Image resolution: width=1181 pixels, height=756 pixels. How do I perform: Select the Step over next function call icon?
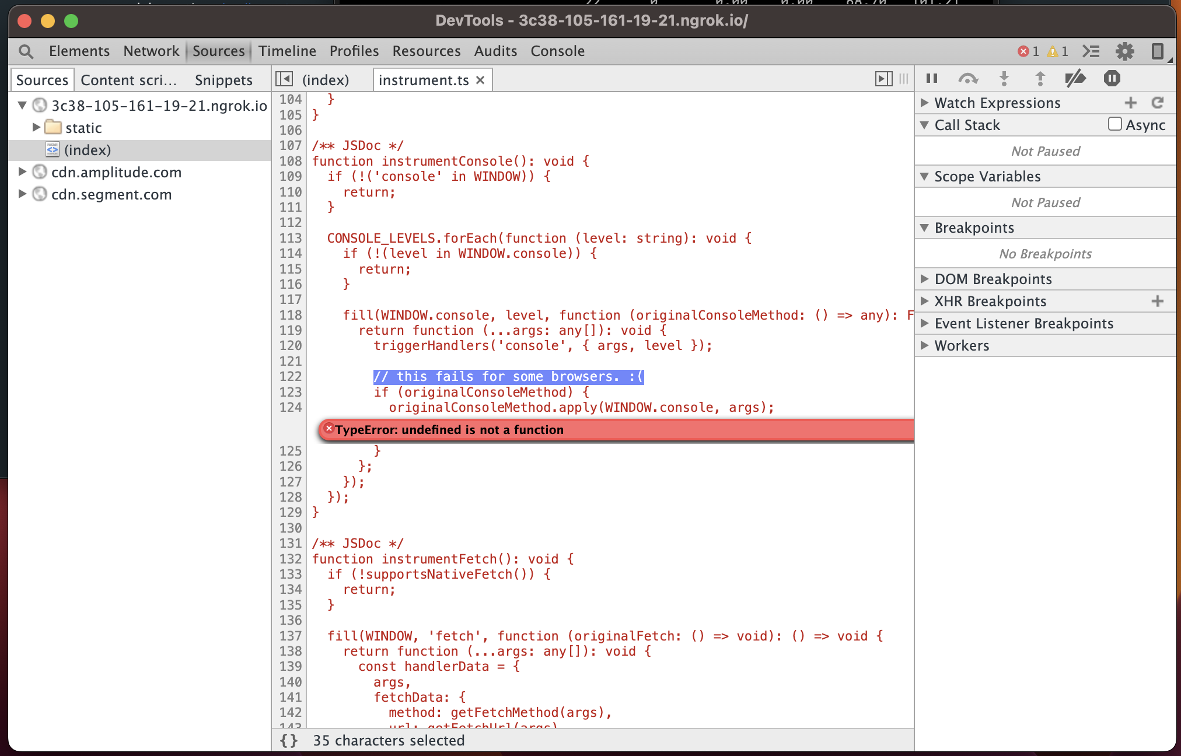969,78
